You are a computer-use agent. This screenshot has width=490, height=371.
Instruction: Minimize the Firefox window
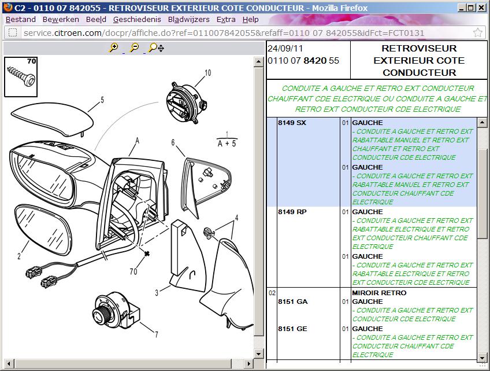point(462,8)
